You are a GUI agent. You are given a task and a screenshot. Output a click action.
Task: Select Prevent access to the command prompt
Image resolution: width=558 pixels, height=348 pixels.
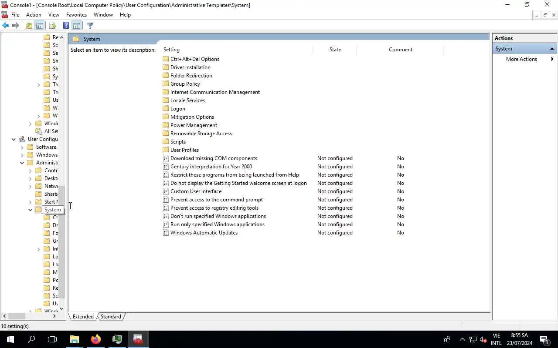(217, 200)
